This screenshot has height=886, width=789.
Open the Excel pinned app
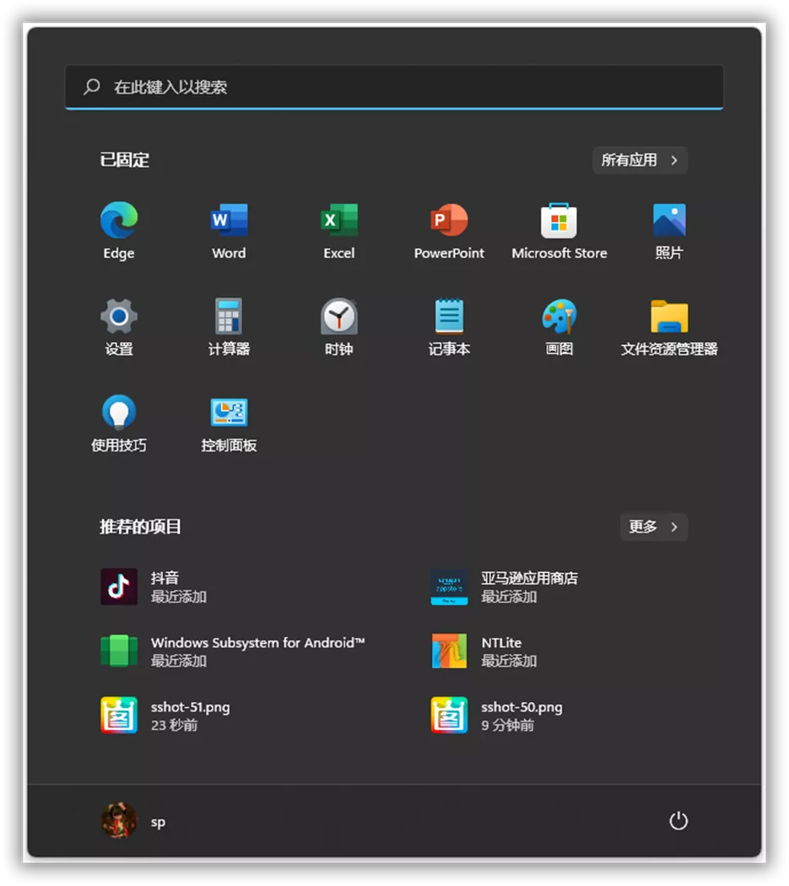(339, 220)
